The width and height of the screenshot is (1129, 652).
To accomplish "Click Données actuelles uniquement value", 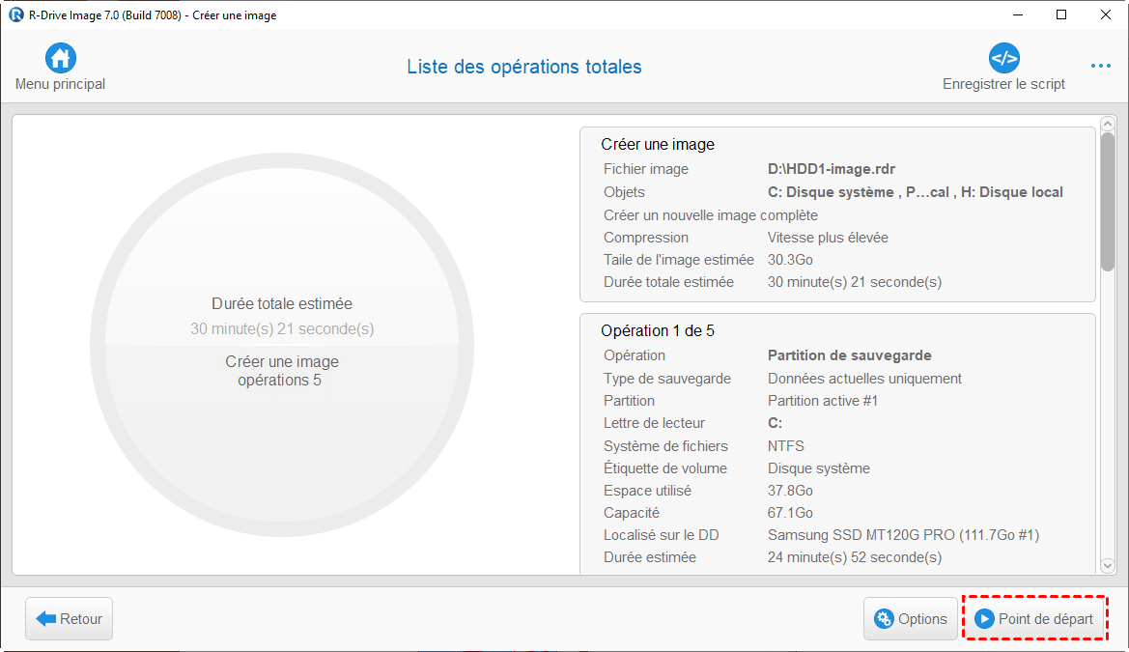I will pos(864,379).
